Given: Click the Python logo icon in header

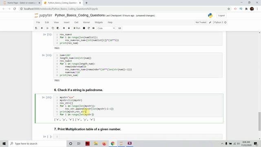Looking at the screenshot, I should click(210, 16).
